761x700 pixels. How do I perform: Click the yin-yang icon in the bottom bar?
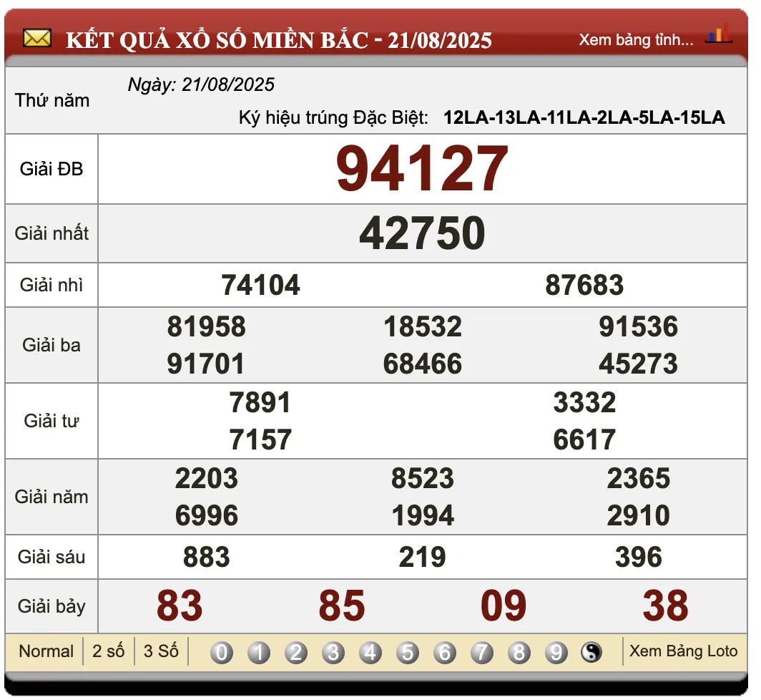pyautogui.click(x=592, y=651)
